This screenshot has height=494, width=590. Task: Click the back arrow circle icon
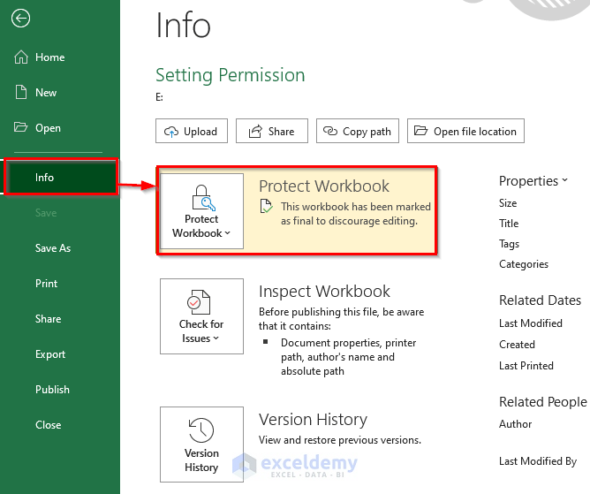coord(21,18)
